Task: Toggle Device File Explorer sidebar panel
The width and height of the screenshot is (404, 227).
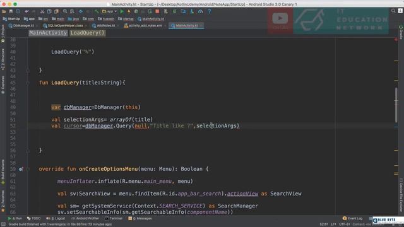Action: [x=401, y=195]
